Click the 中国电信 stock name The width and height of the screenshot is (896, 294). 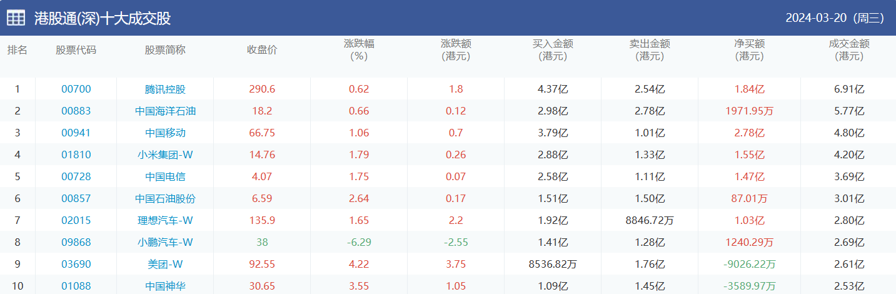point(165,176)
